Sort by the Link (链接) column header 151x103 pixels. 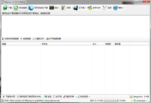click(21, 44)
